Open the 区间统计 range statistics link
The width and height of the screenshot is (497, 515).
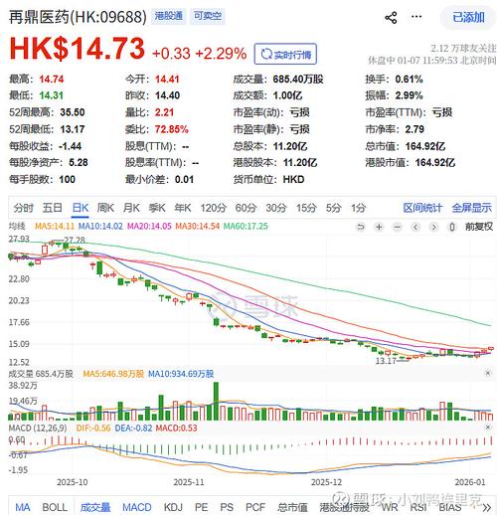pos(422,208)
